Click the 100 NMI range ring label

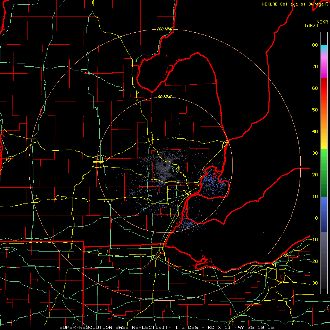point(165,29)
